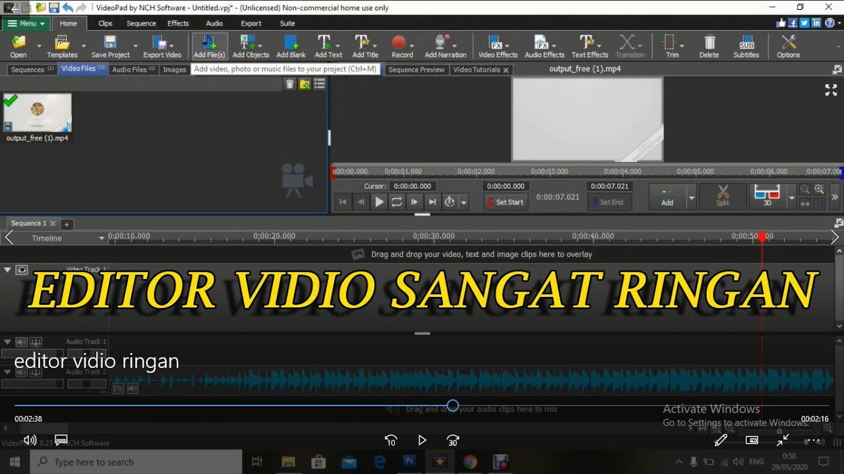Viewport: 844px width, 474px height.
Task: Expand the Save Project dropdown arrow
Action: click(x=136, y=45)
